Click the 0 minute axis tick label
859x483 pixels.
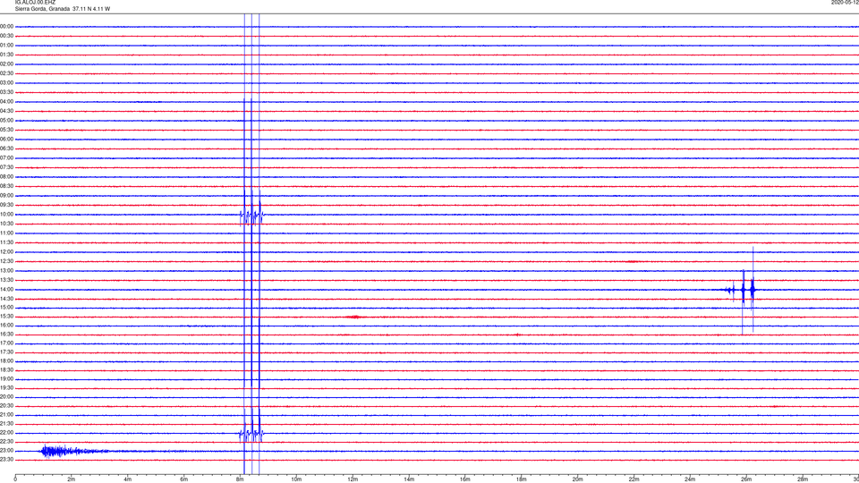tap(15, 479)
